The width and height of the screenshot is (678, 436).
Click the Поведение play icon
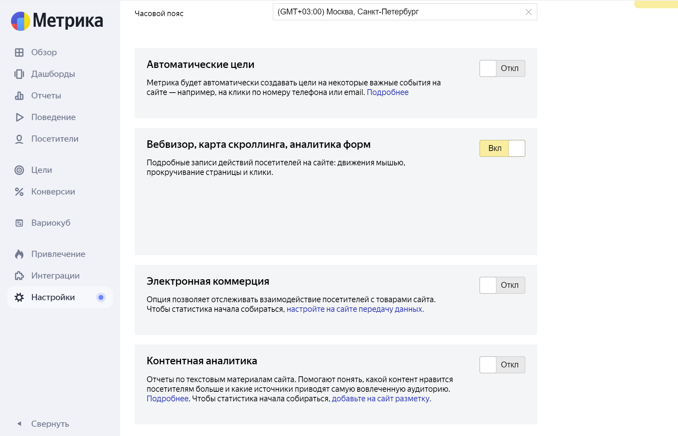pos(20,117)
